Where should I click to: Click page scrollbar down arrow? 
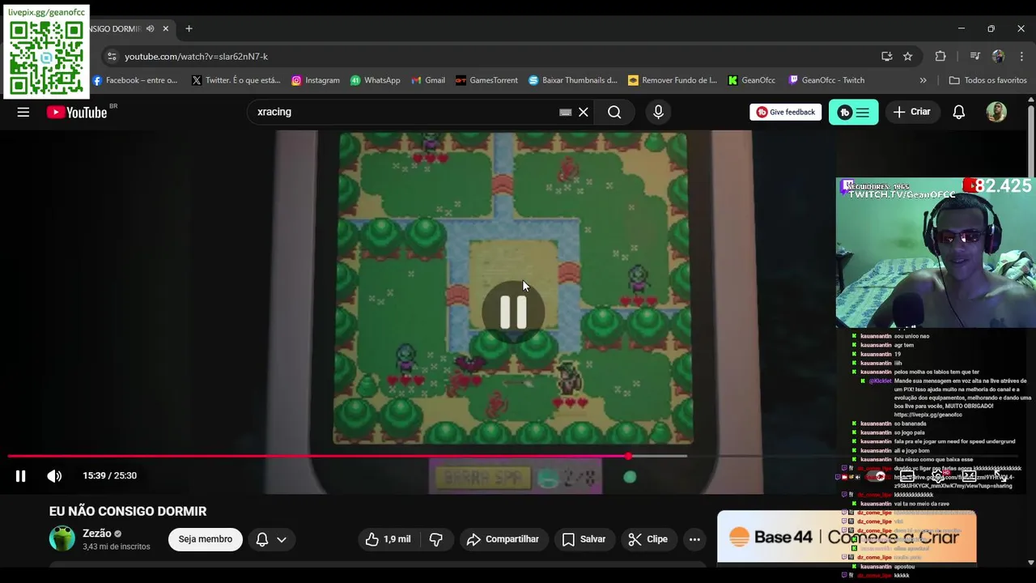[1030, 562]
